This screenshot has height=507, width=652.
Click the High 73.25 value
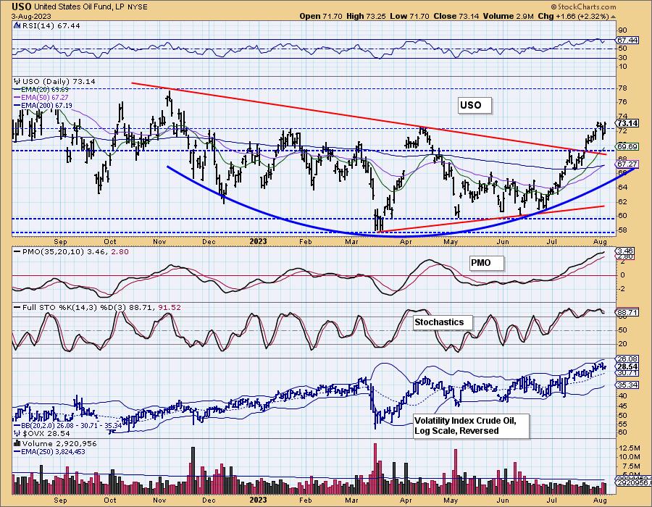(x=366, y=16)
